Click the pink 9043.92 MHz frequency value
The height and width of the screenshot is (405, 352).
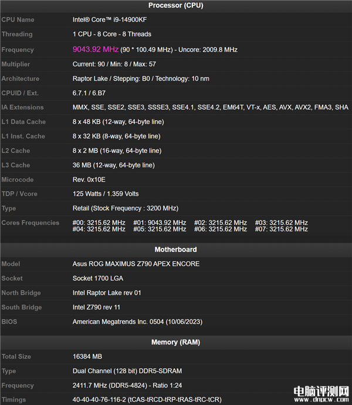coord(96,49)
